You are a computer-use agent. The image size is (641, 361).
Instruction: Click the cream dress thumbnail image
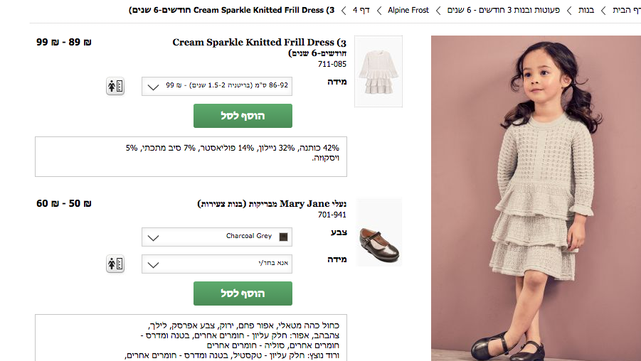click(378, 71)
